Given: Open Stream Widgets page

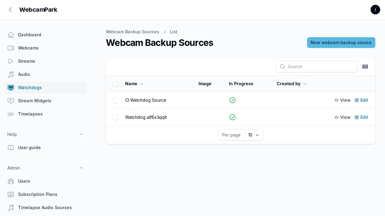Looking at the screenshot, I should click(x=46, y=101).
